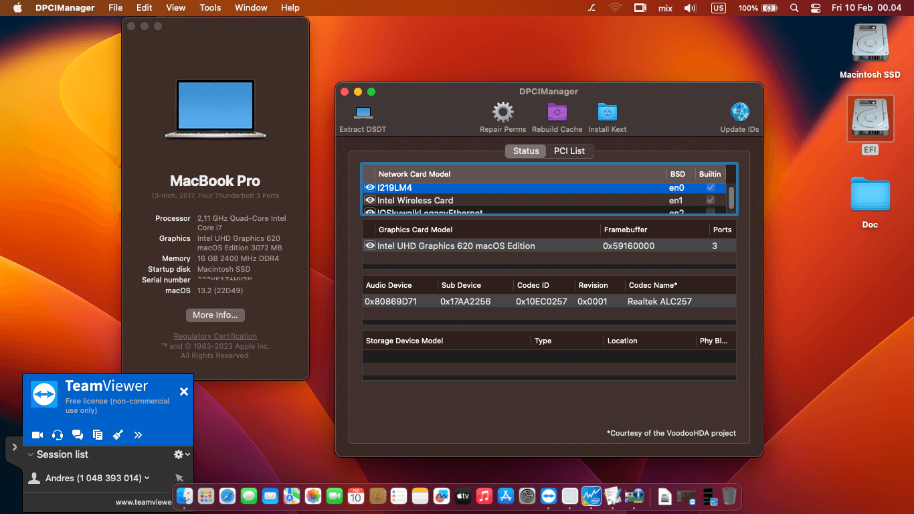Image resolution: width=914 pixels, height=514 pixels.
Task: Open the Regulatory Certification link
Action: click(215, 336)
